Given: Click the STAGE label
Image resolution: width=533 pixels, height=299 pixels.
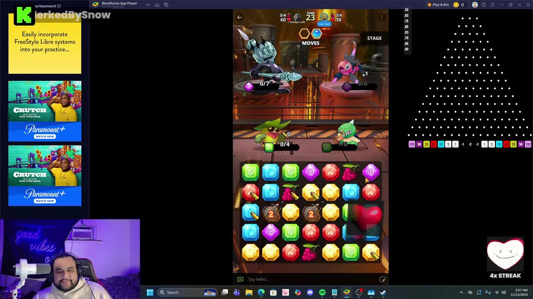Looking at the screenshot, I should click(x=374, y=38).
